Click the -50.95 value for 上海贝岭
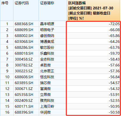 pos(114,106)
